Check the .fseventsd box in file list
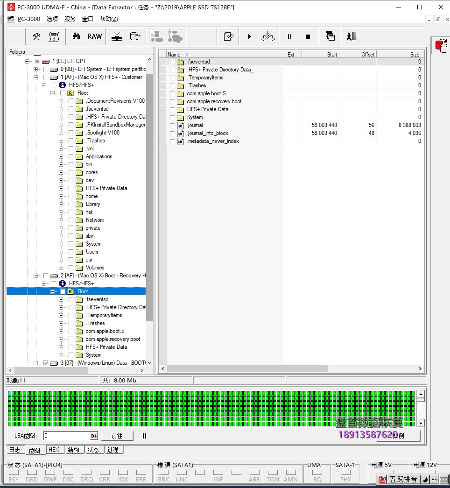450x488 pixels. click(172, 62)
